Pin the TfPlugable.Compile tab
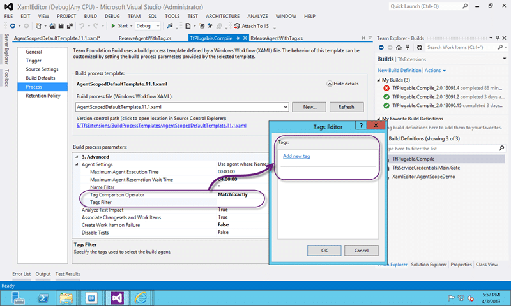This screenshot has height=306, width=511. pos(238,38)
